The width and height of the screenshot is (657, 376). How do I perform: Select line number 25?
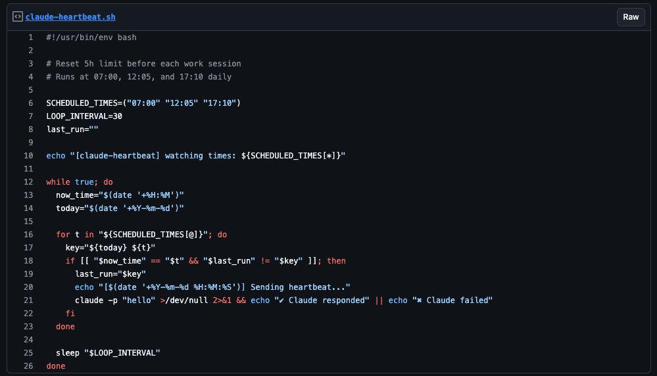coord(28,353)
